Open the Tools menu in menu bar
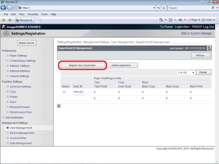 pos(44,14)
